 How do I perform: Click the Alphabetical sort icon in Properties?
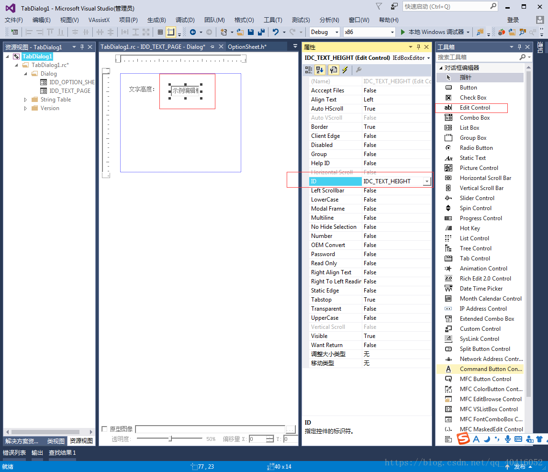pos(319,70)
